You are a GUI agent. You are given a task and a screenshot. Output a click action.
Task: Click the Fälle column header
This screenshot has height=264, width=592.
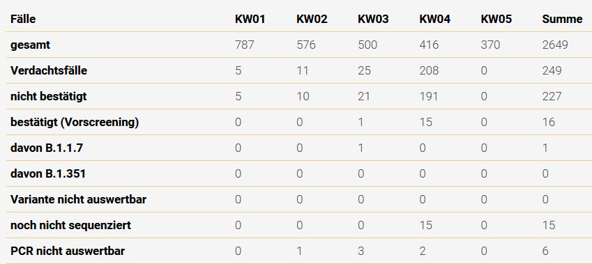click(x=23, y=20)
